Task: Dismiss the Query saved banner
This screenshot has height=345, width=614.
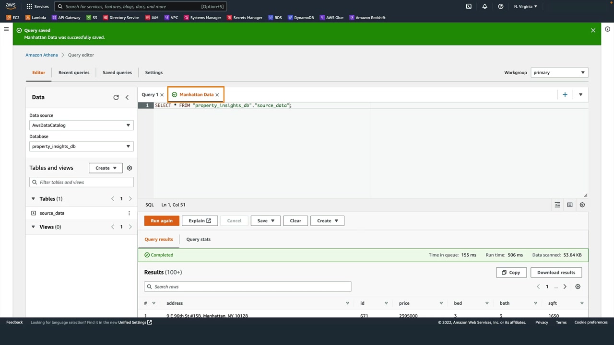Action: pos(593,30)
